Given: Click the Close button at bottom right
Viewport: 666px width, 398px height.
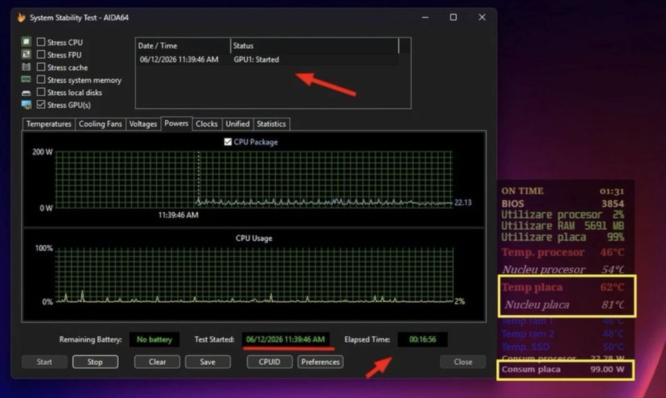Looking at the screenshot, I should pos(463,362).
